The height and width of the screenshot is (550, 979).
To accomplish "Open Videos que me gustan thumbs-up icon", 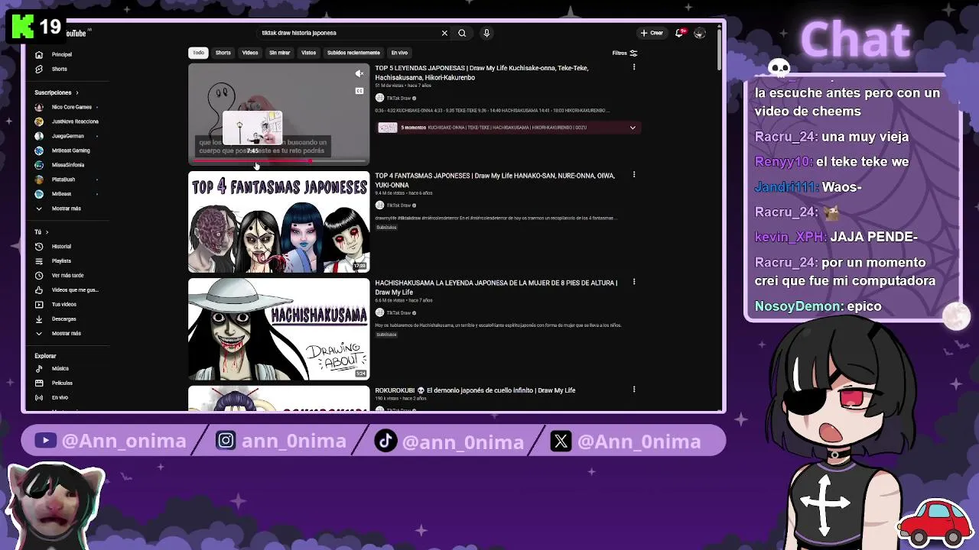I will pyautogui.click(x=39, y=290).
